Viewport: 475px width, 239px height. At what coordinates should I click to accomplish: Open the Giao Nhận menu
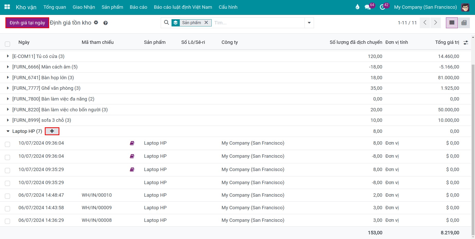click(84, 7)
